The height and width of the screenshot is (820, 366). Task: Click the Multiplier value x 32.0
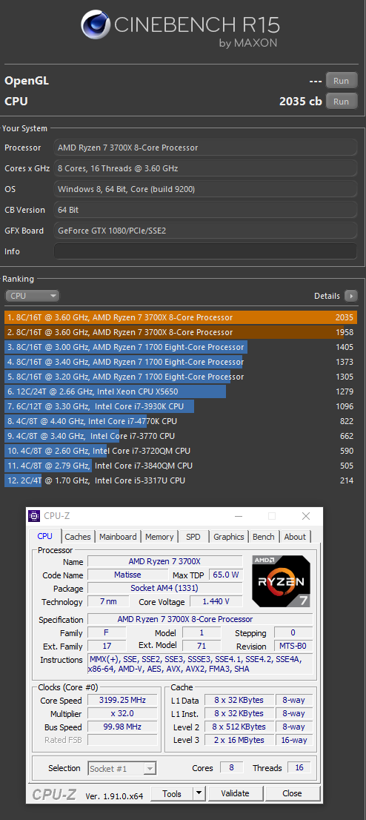[x=122, y=713]
